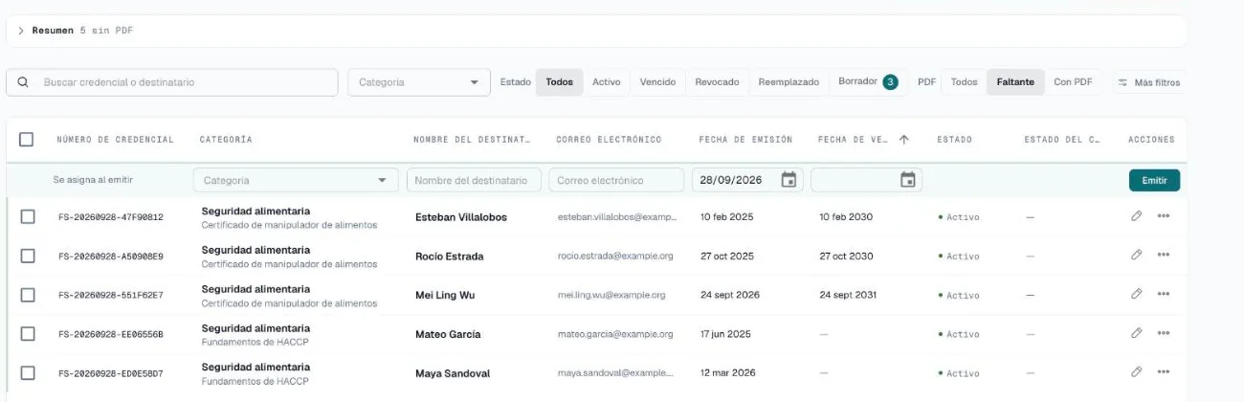The height and width of the screenshot is (402, 1244).
Task: Filter Estado by Reemplazado
Action: coord(789,82)
